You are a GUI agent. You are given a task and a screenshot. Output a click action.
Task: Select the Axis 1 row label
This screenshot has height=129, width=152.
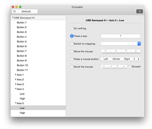tap(20, 75)
